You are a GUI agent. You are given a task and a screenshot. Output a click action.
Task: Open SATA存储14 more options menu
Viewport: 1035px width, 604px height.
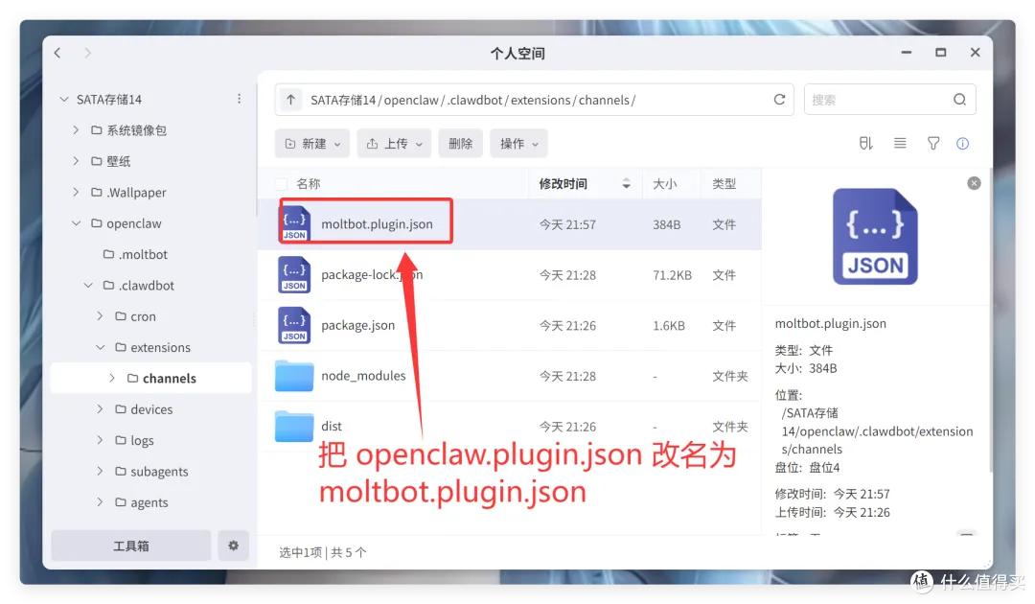[x=239, y=99]
